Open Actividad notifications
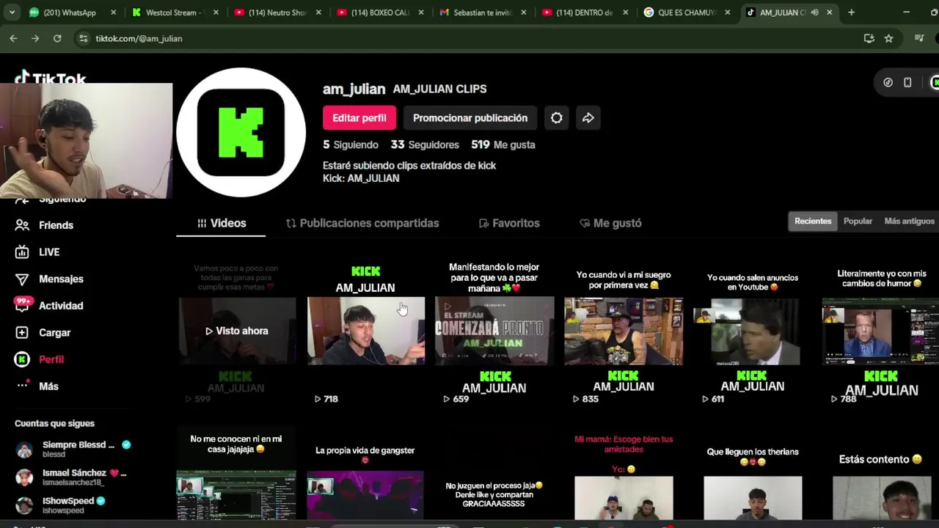This screenshot has width=939, height=528. (61, 306)
